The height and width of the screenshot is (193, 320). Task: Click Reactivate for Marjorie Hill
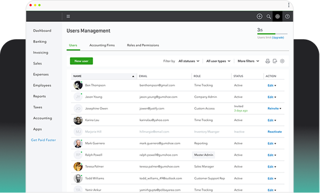click(x=275, y=132)
